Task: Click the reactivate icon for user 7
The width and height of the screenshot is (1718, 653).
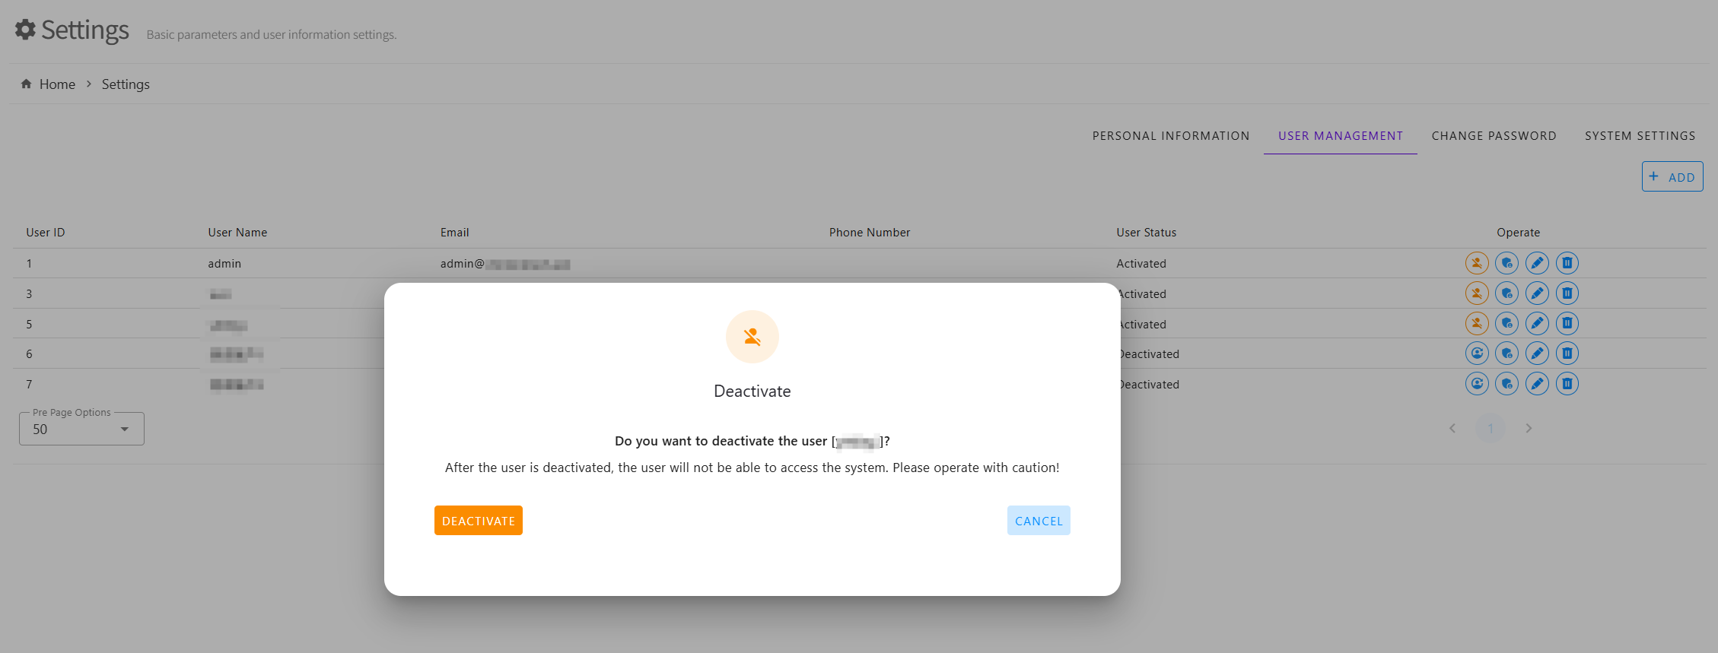Action: pyautogui.click(x=1476, y=384)
